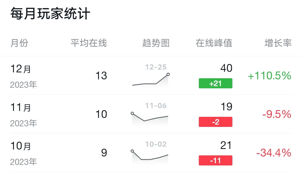Open the 11月 2023年 row
This screenshot has height=173, width=302.
coord(151,114)
